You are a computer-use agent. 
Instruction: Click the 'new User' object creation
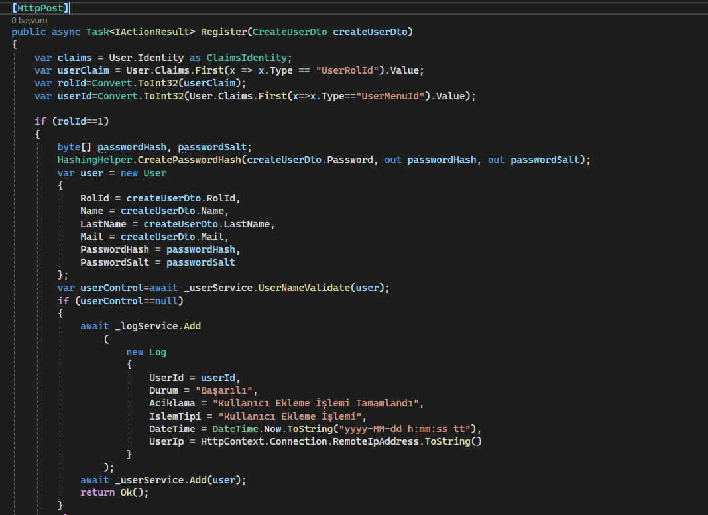tap(144, 173)
